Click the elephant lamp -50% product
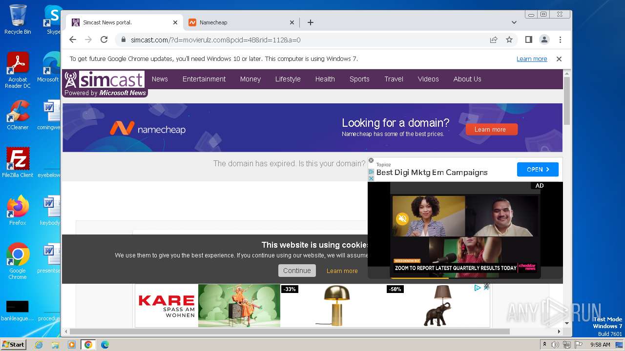The width and height of the screenshot is (625, 351). click(437, 306)
